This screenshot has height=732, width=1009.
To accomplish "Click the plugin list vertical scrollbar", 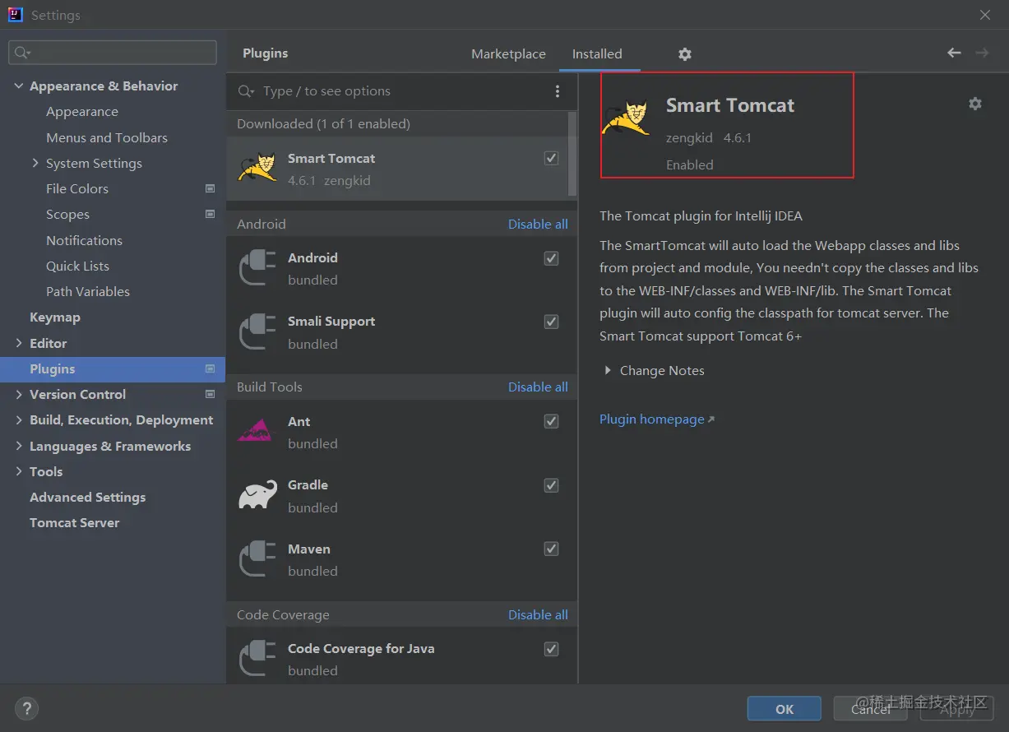I will click(x=572, y=154).
